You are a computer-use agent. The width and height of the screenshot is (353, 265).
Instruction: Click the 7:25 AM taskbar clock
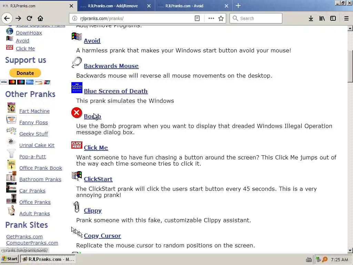pos(340,259)
